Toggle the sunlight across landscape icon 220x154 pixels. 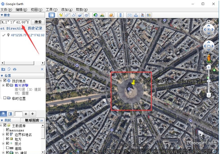click(x=102, y=15)
